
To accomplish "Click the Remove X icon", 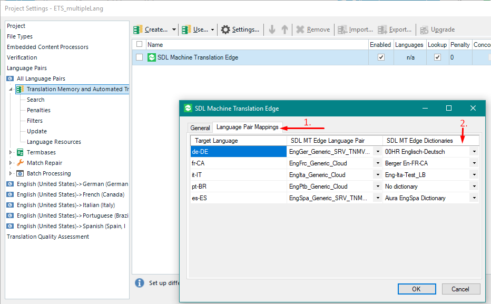I will (300, 30).
